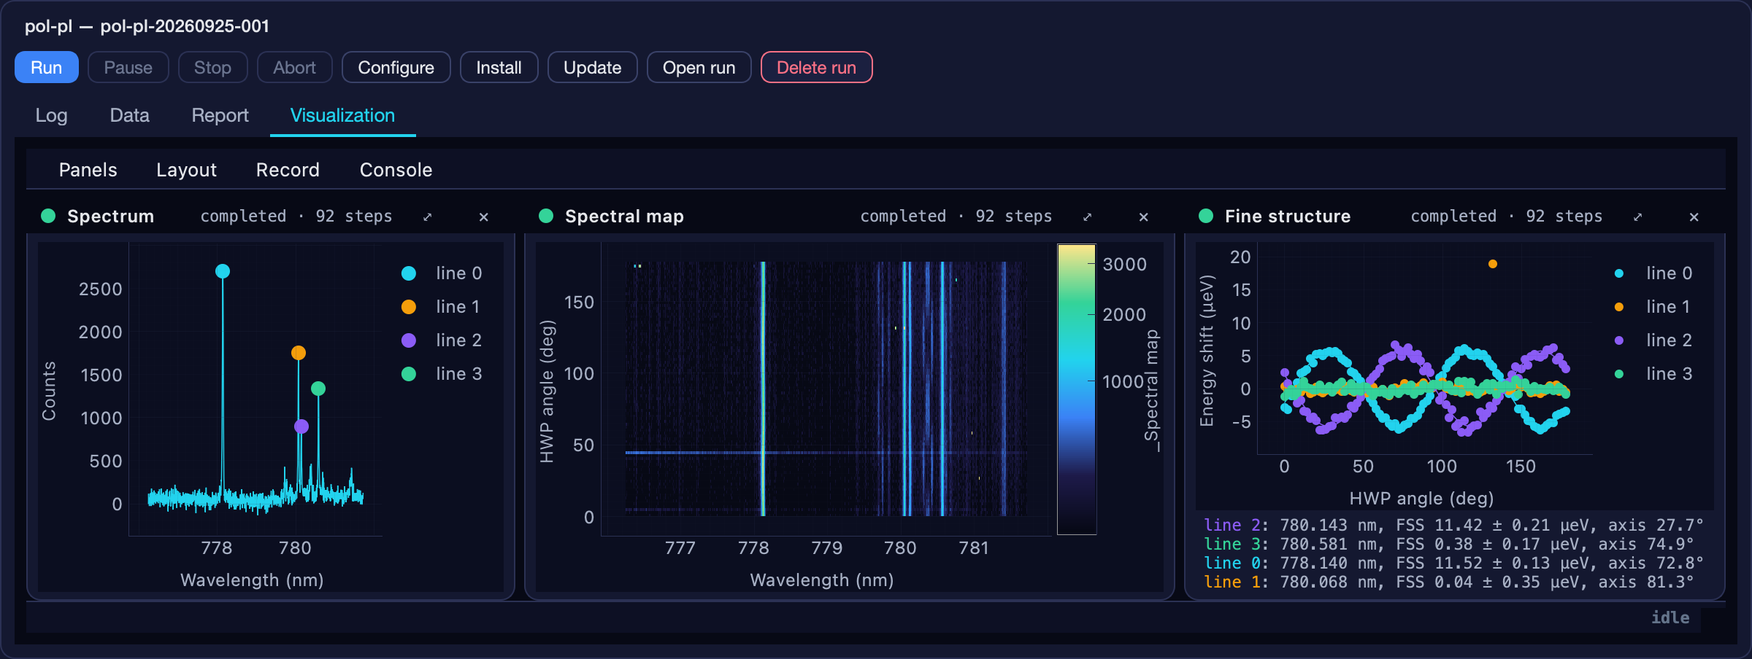Click the orange line 1 peak marker

click(299, 353)
